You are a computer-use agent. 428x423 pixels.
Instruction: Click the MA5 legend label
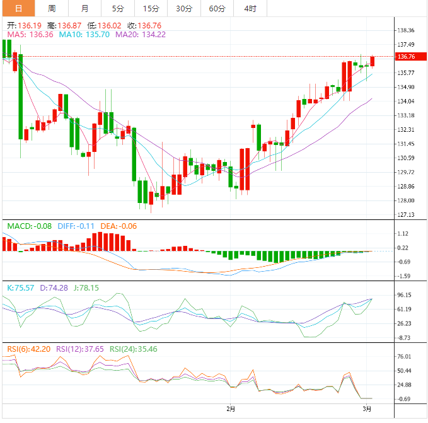pyautogui.click(x=30, y=35)
